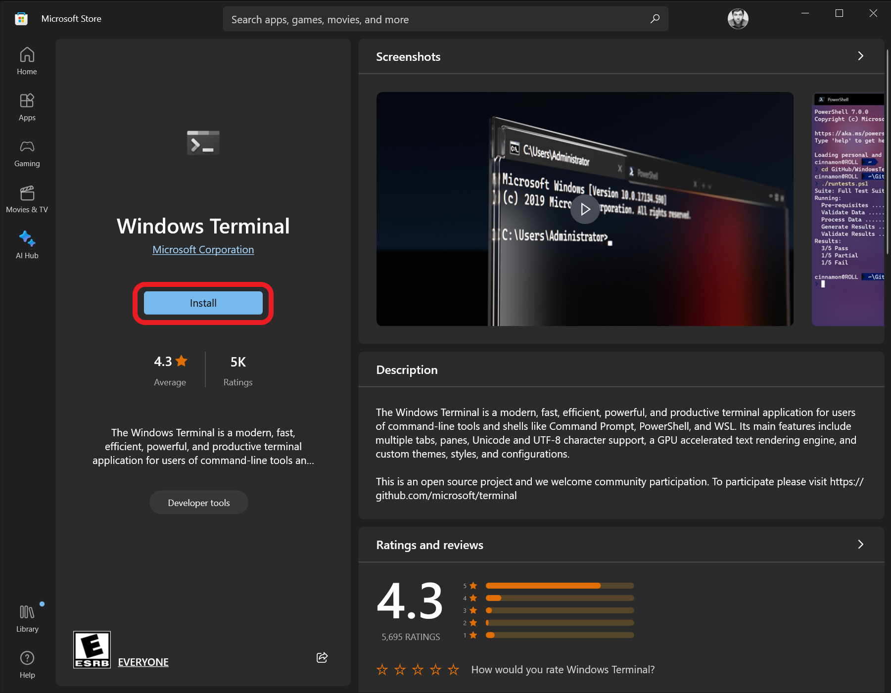Play the Windows Terminal preview video
The width and height of the screenshot is (891, 693).
pos(585,209)
